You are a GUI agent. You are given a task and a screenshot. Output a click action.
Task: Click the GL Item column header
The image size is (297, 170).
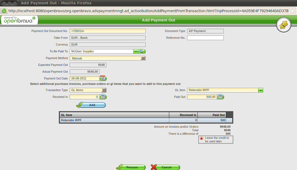tap(114, 115)
